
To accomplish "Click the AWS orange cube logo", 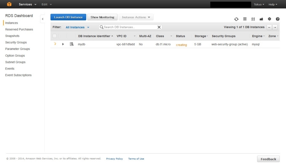I will coord(9,4).
